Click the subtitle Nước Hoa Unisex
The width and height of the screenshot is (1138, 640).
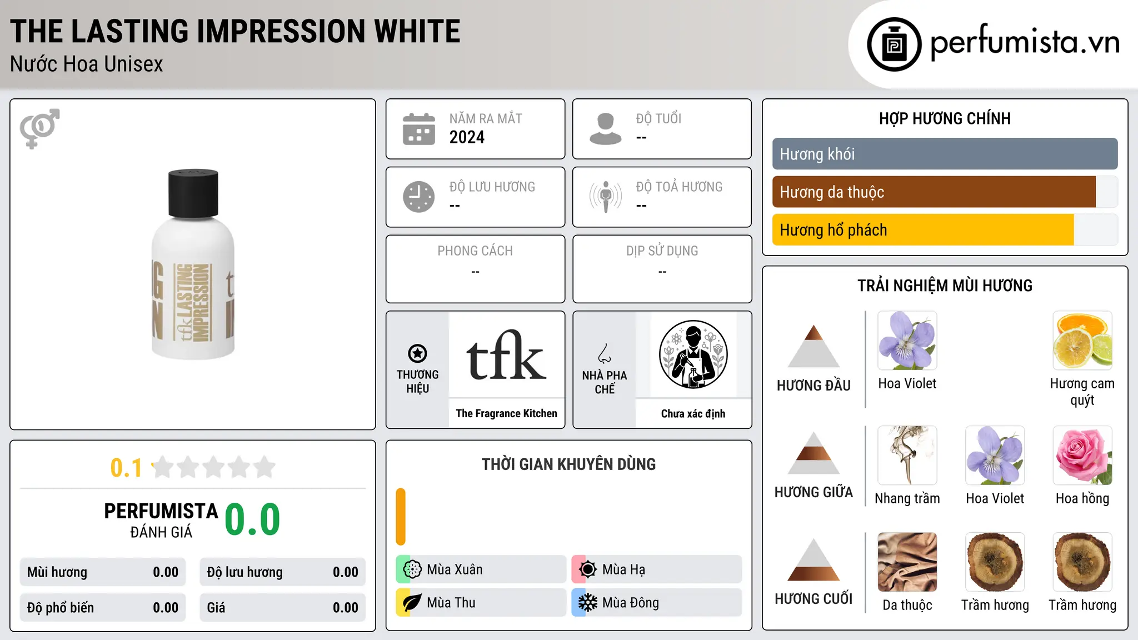(x=87, y=64)
